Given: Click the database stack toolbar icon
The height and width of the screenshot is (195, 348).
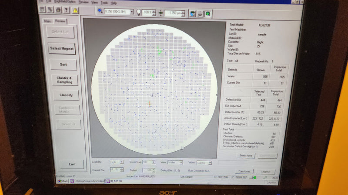Looking at the screenshot, I should point(42,9).
